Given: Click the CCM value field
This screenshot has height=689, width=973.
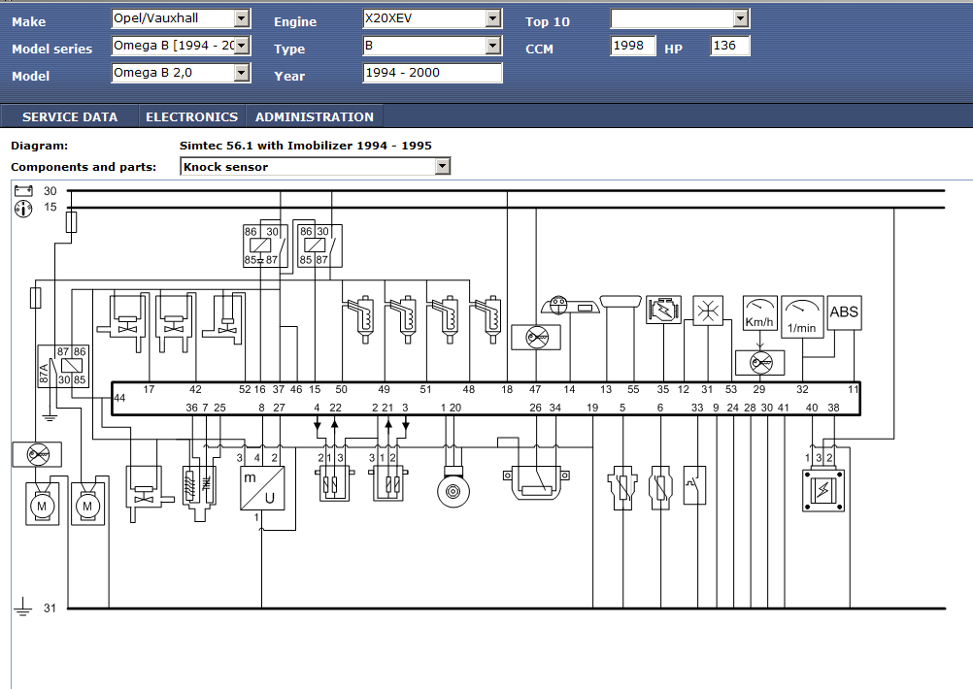Looking at the screenshot, I should [x=632, y=46].
